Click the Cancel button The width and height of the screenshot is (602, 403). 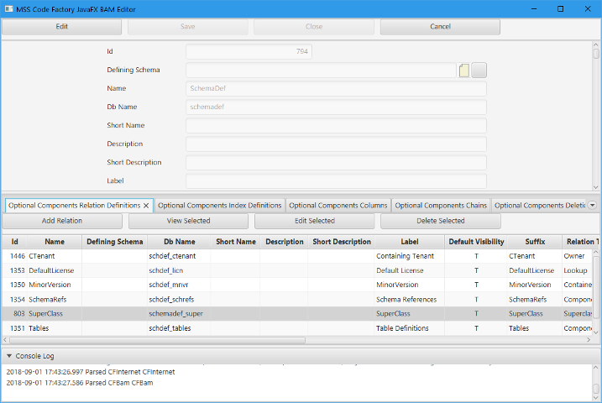(x=440, y=27)
